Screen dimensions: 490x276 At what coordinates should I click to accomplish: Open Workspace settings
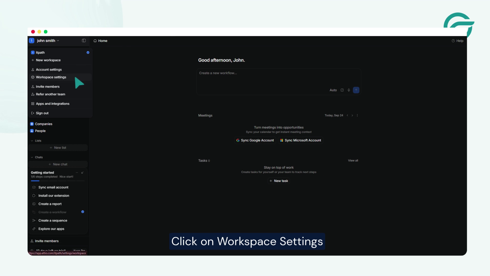point(60,77)
